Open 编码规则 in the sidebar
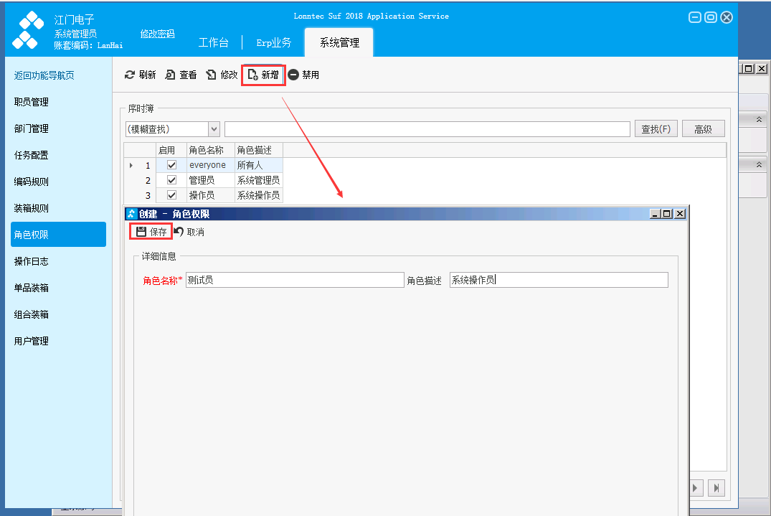 pos(32,182)
